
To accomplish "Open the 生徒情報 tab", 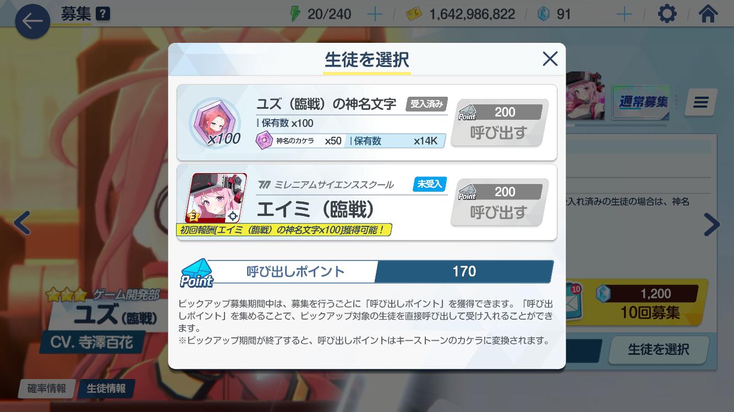I will (106, 388).
